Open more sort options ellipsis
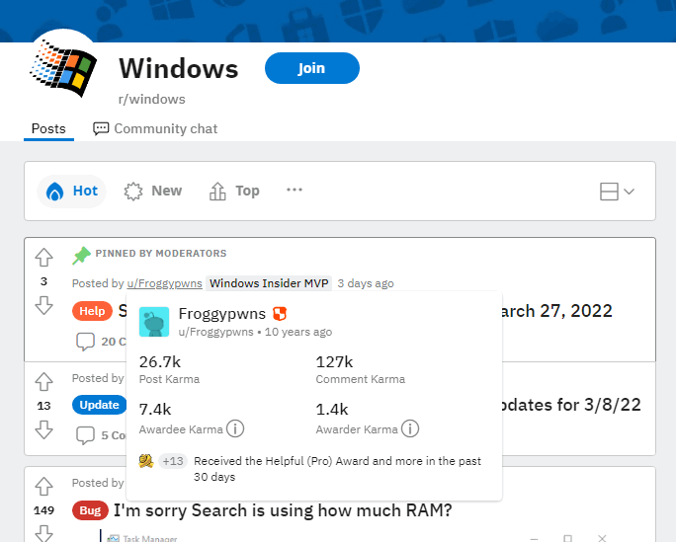 pos(295,190)
